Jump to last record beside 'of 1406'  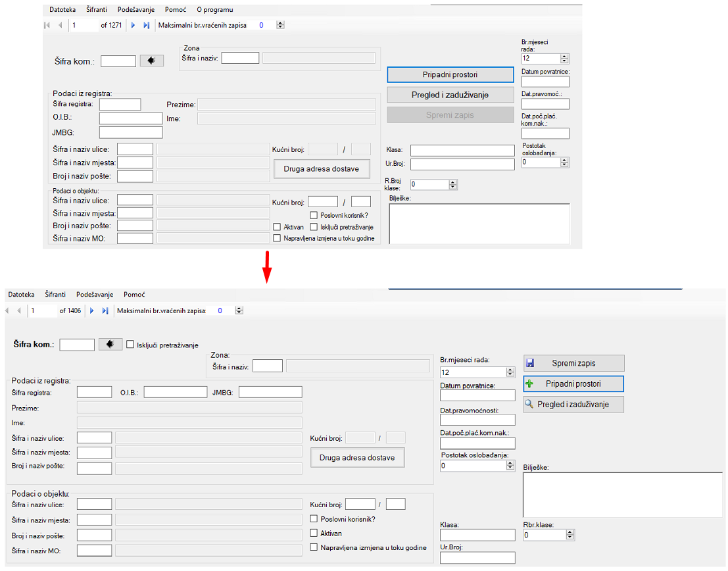(x=105, y=310)
